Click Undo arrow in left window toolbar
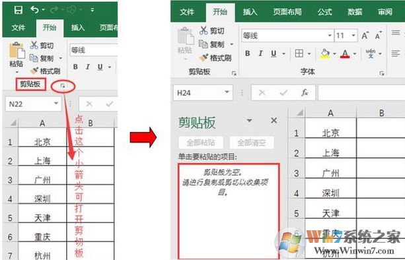This screenshot has height=260, width=405. [x=35, y=10]
